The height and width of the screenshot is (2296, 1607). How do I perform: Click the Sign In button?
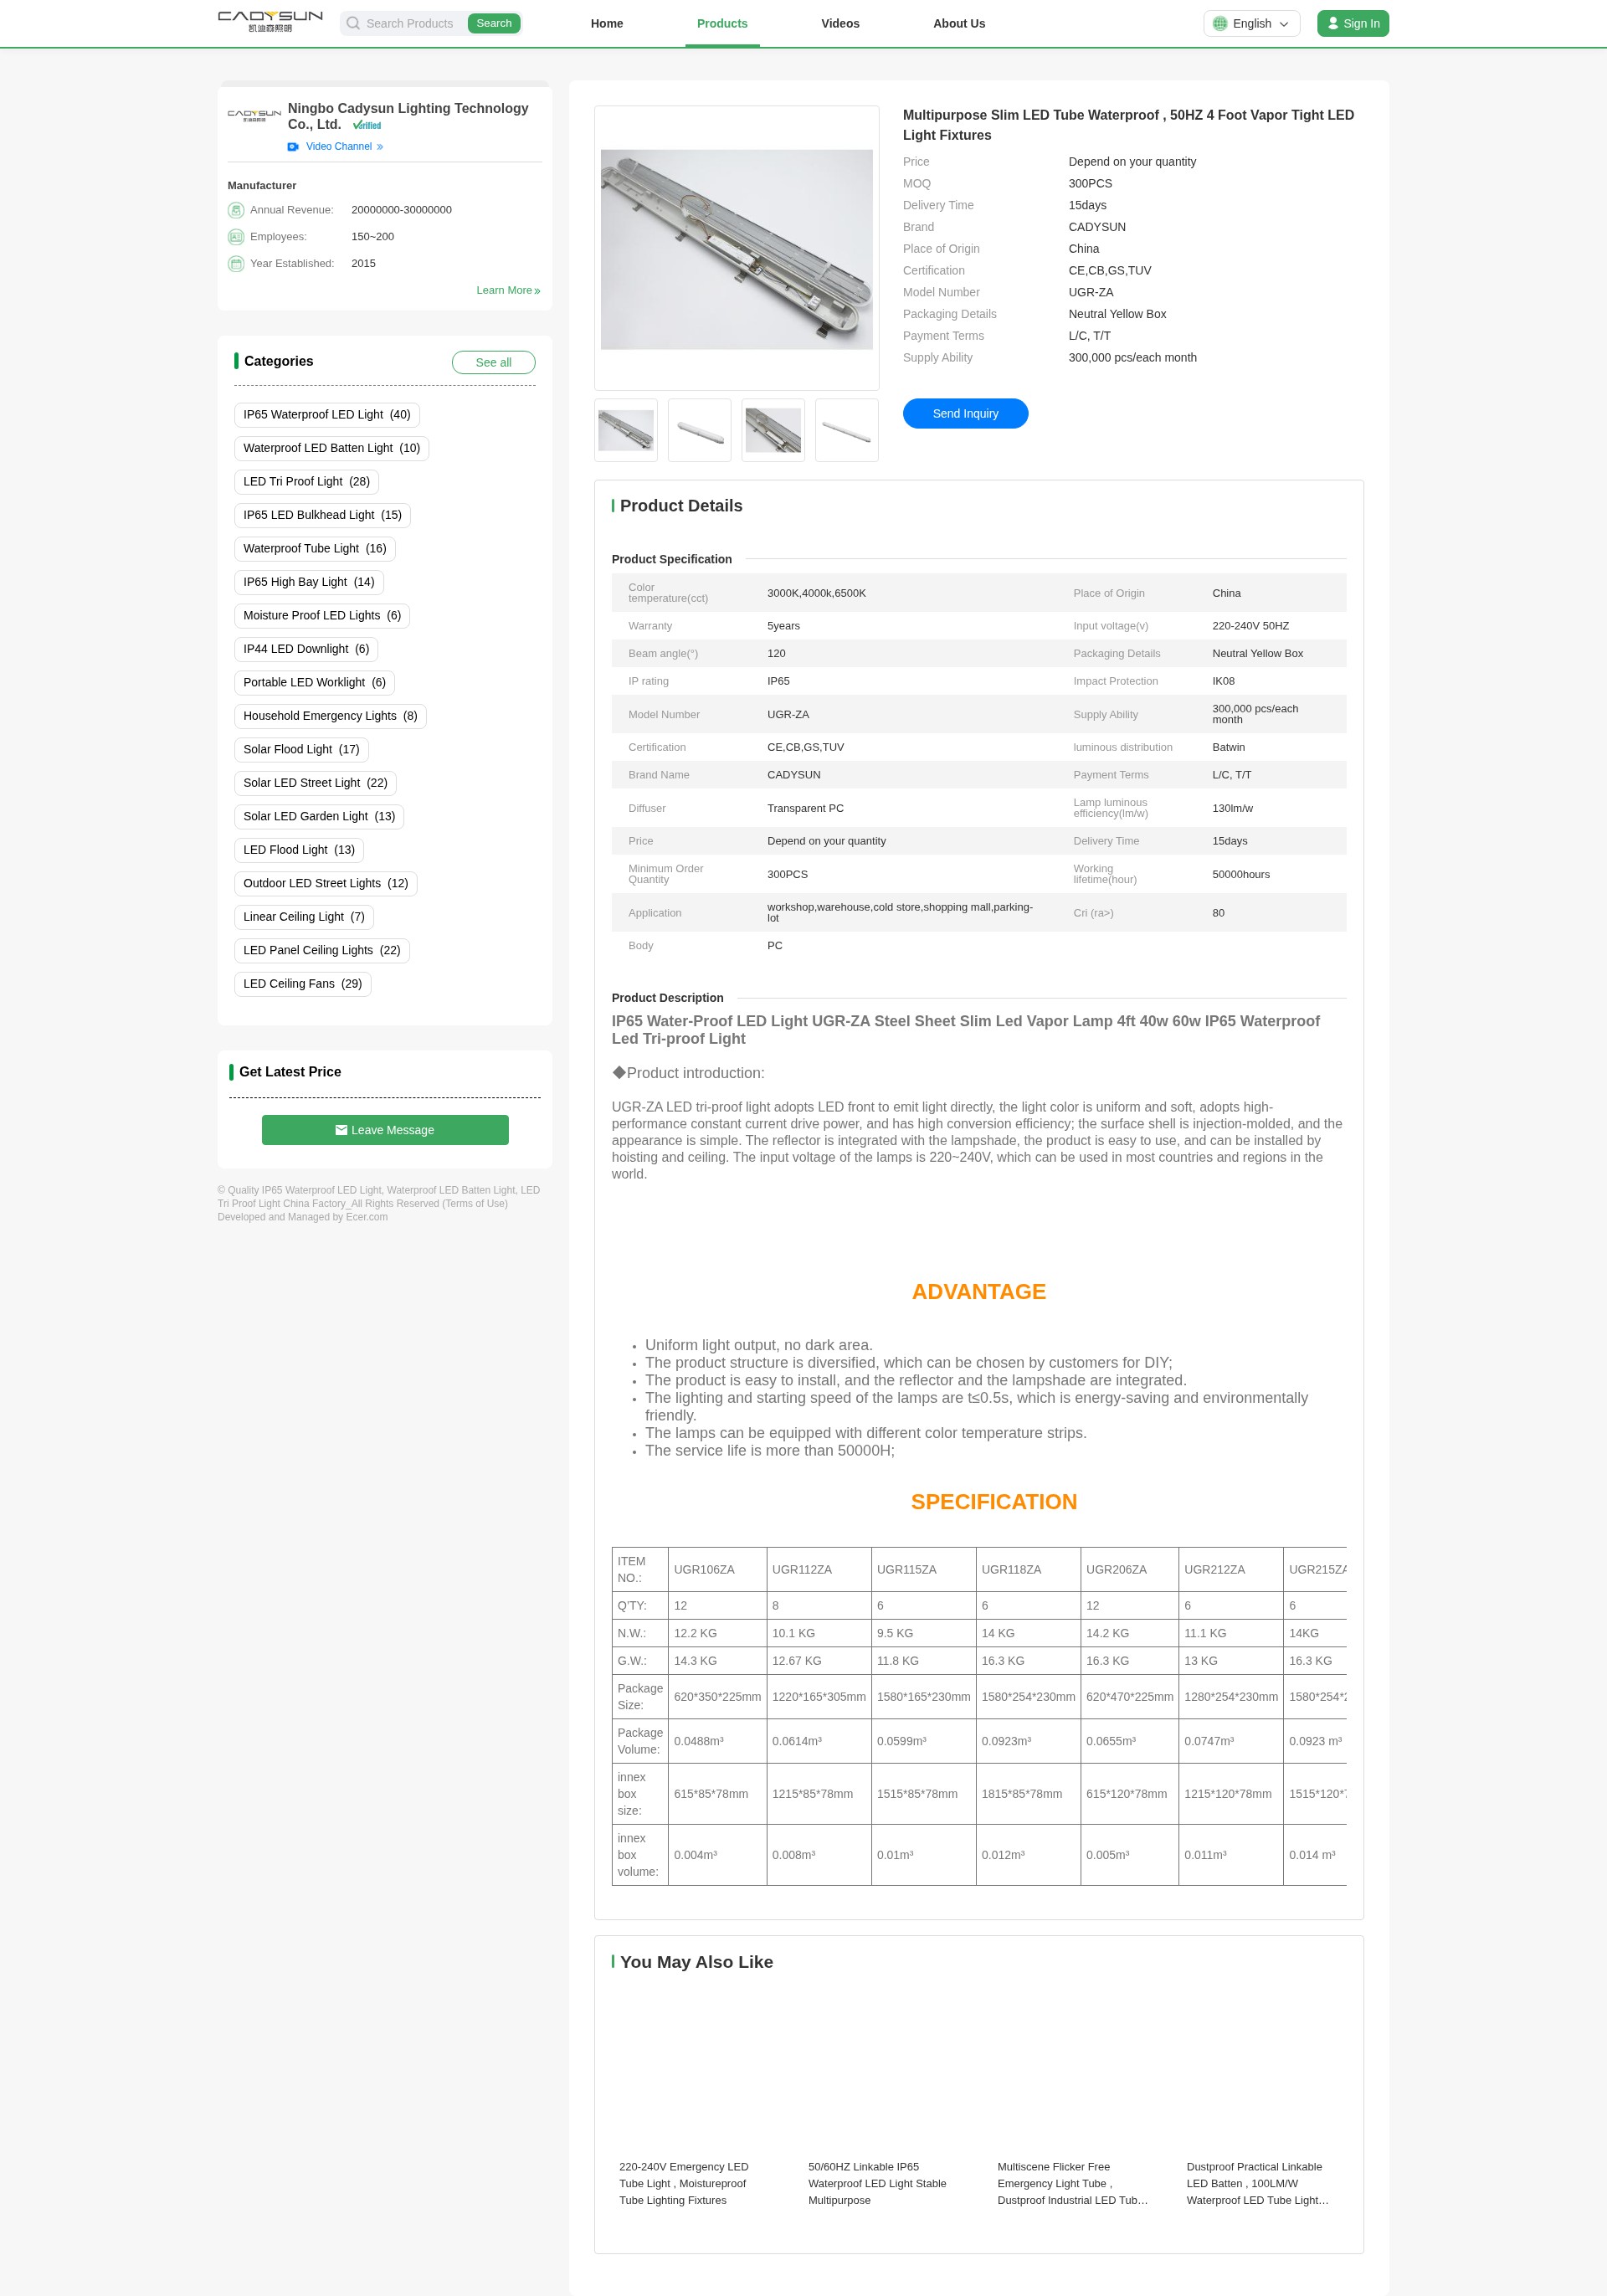click(1352, 23)
